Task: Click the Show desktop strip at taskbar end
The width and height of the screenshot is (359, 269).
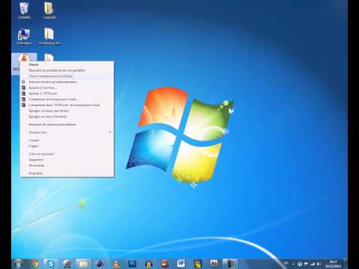Action: click(x=346, y=264)
